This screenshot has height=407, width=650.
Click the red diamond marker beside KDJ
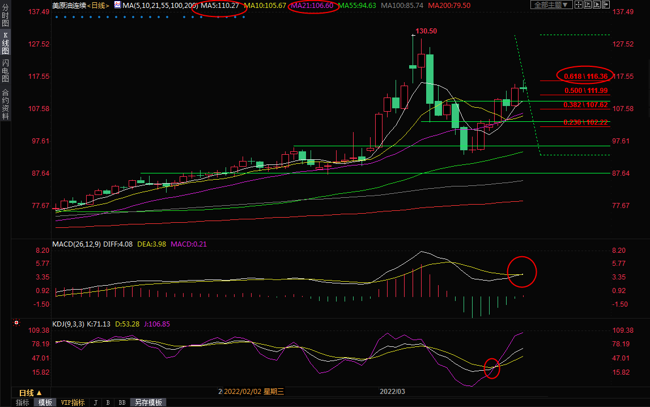15,322
